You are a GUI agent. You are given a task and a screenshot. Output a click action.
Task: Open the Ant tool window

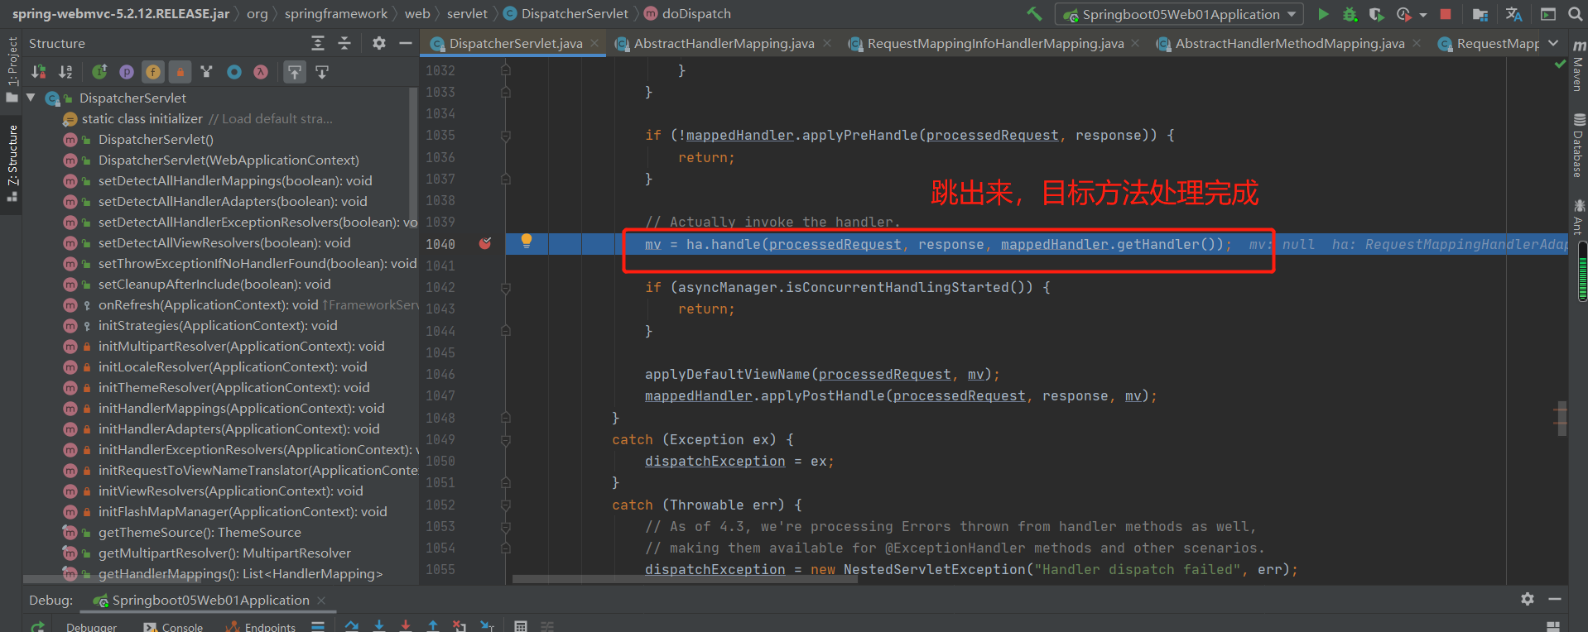pyautogui.click(x=1578, y=217)
